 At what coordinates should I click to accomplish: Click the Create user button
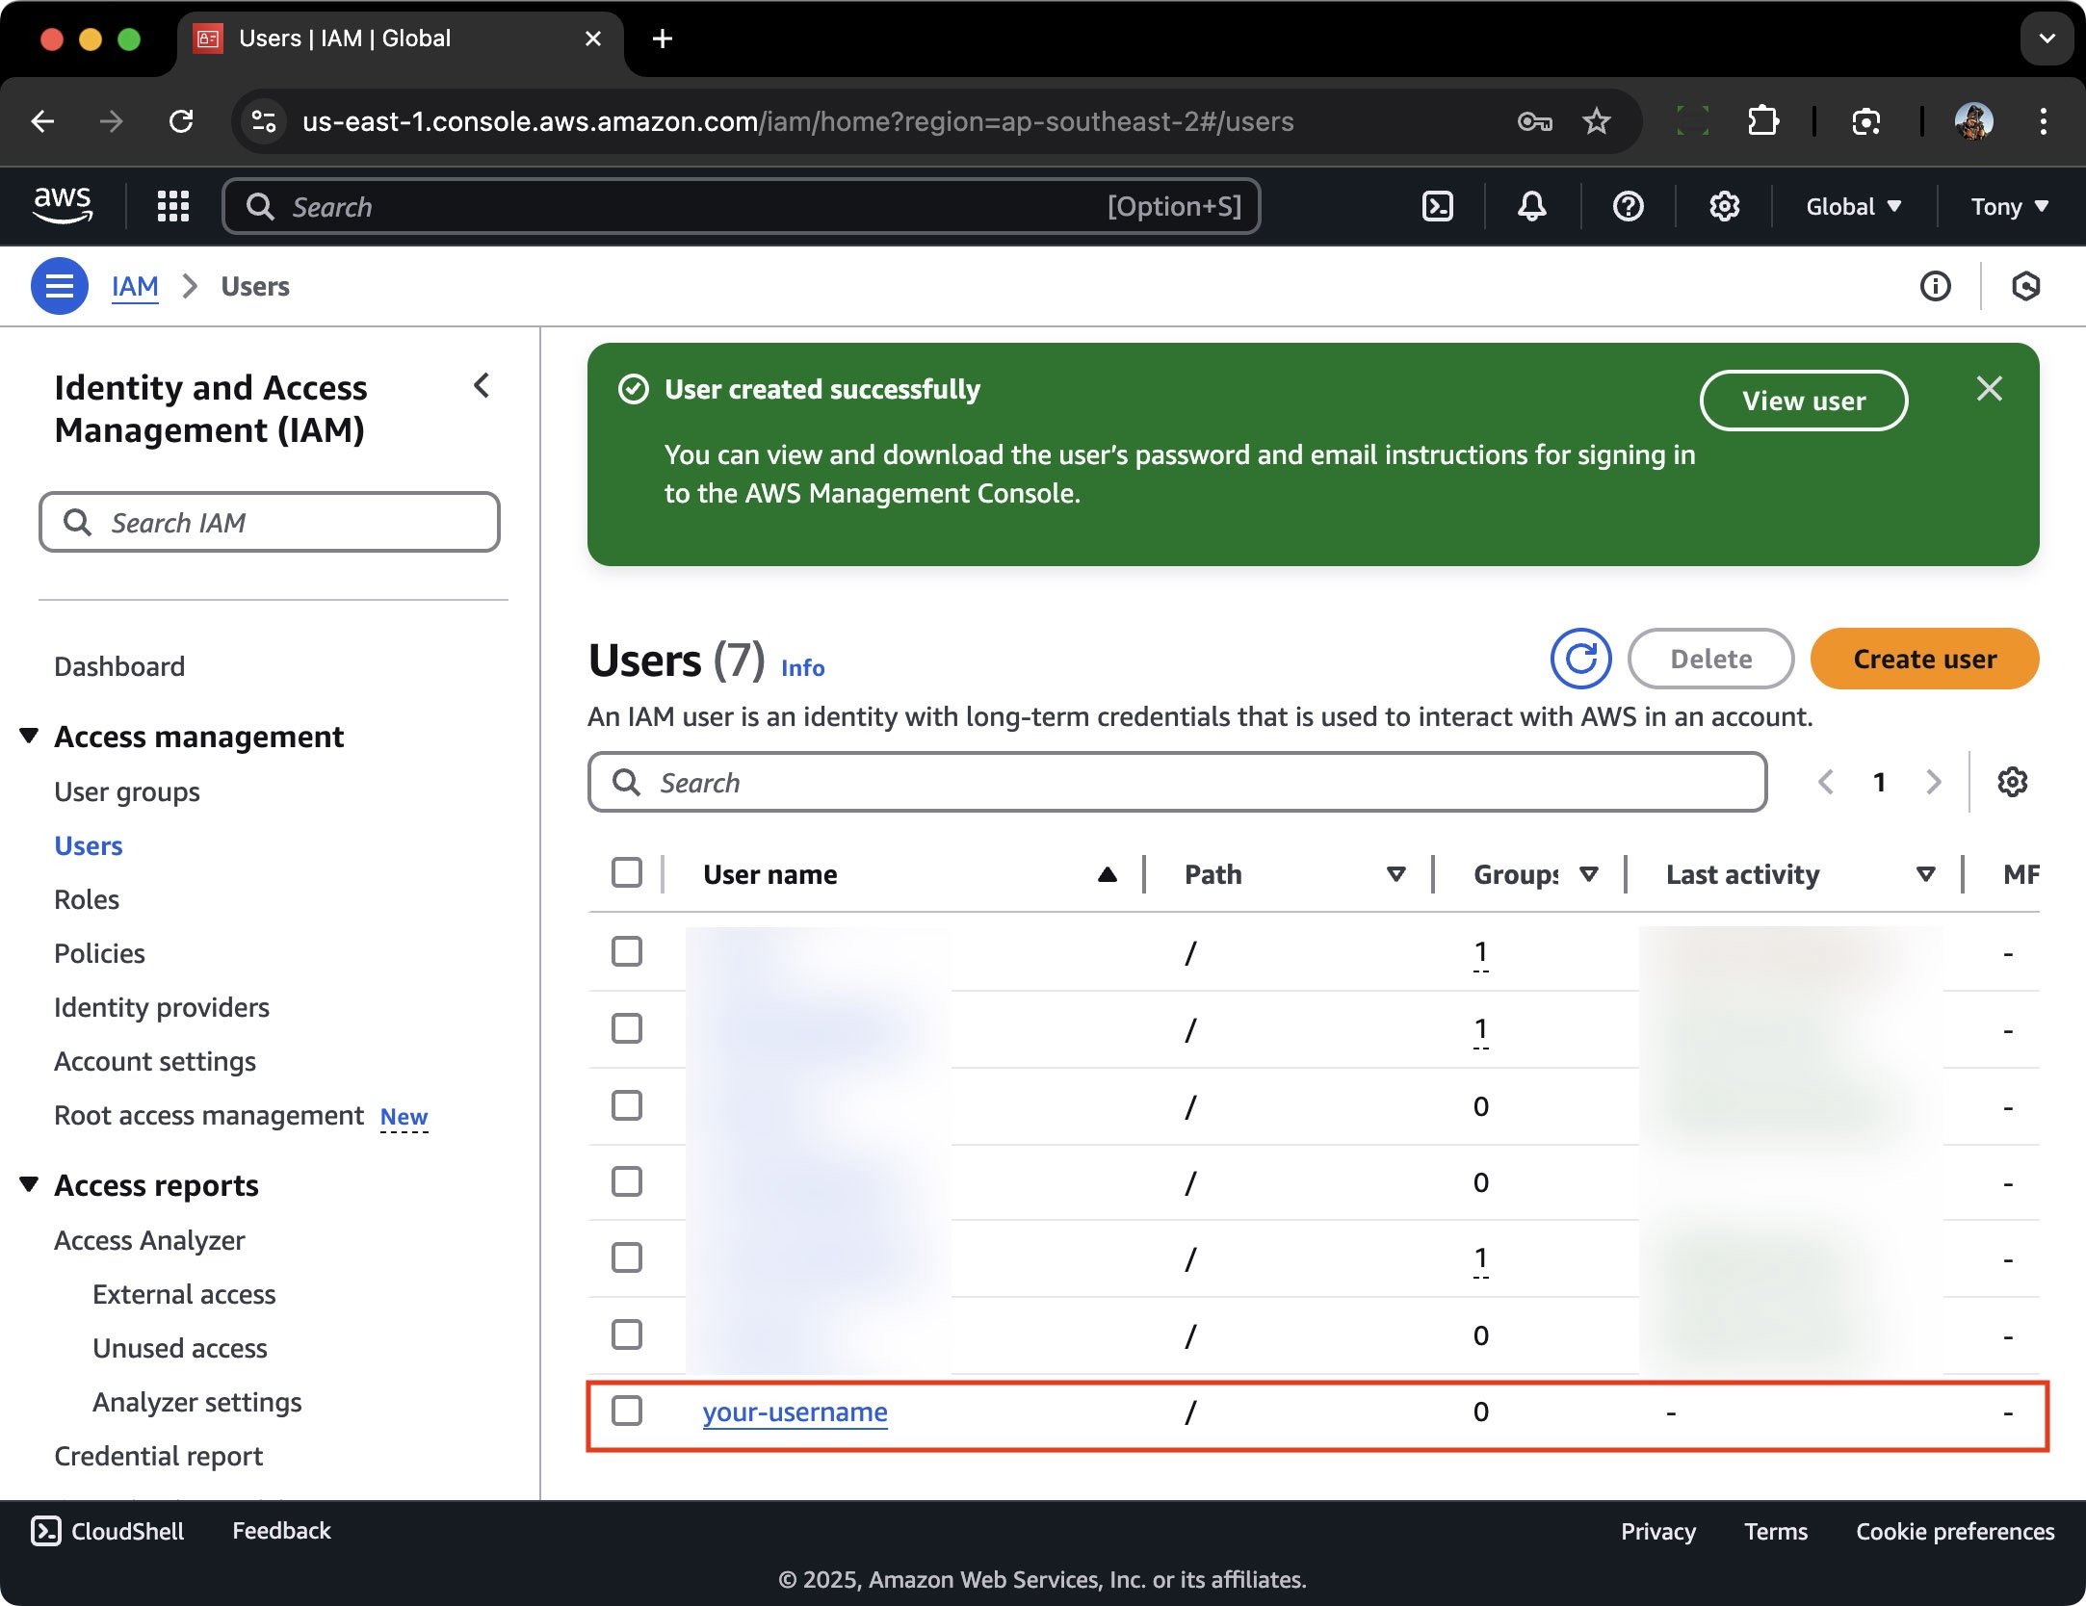coord(1923,659)
